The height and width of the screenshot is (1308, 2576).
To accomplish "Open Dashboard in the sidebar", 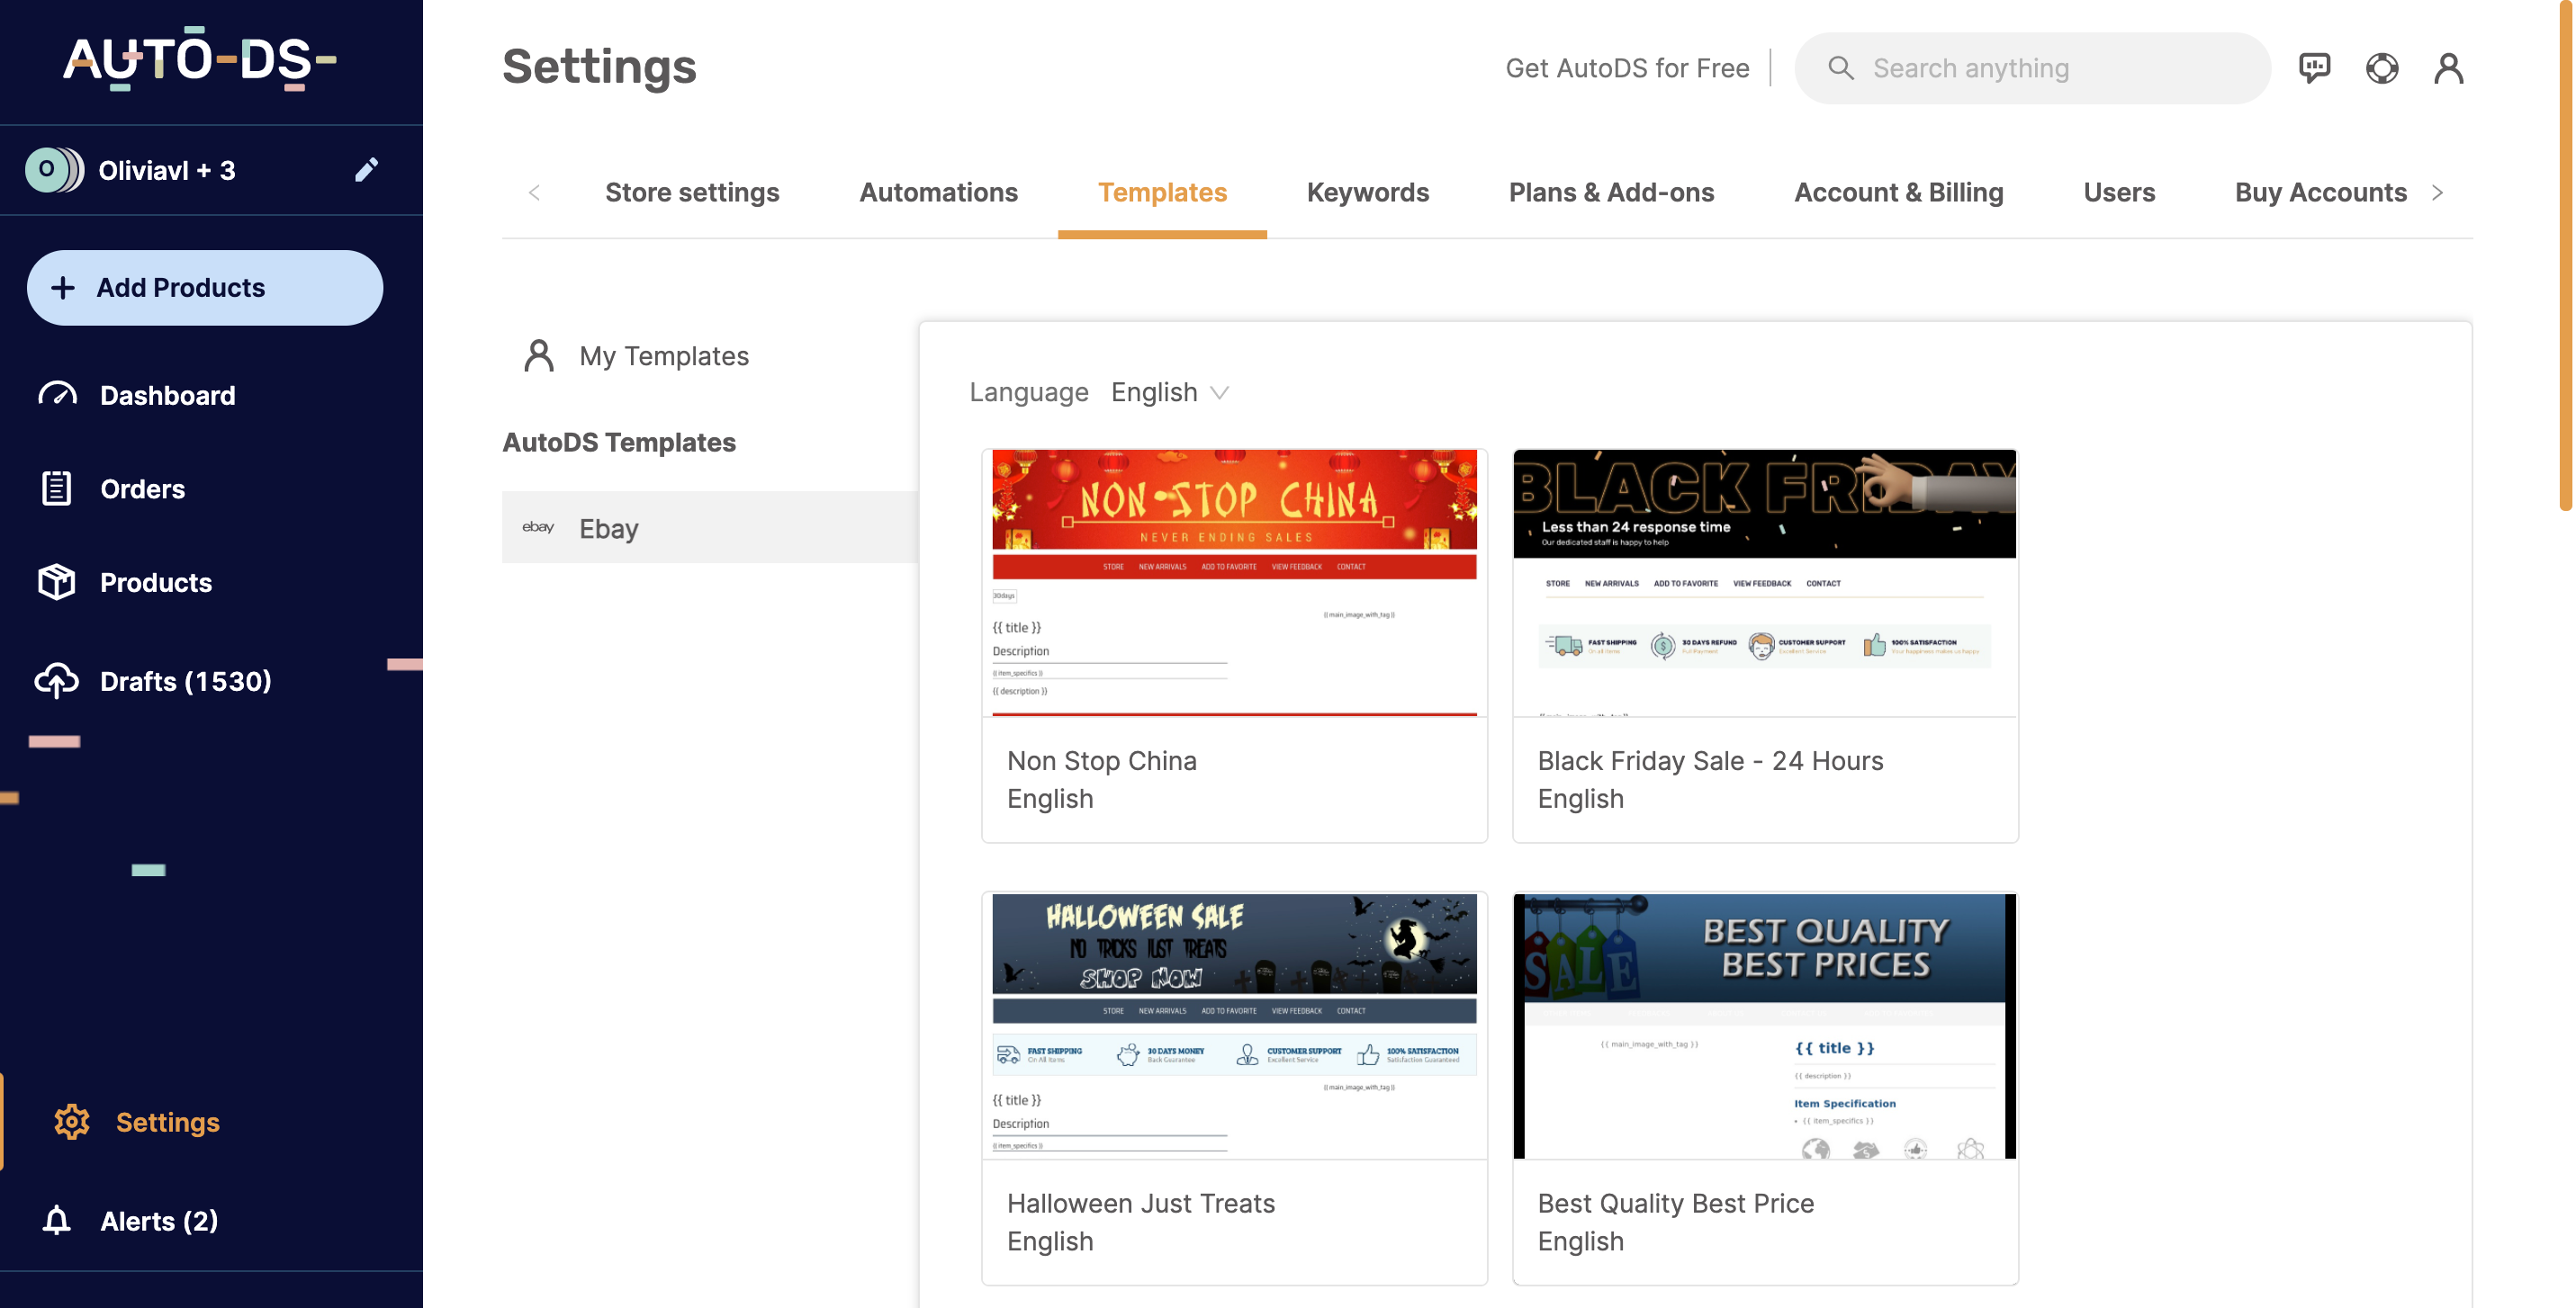I will 168,395.
